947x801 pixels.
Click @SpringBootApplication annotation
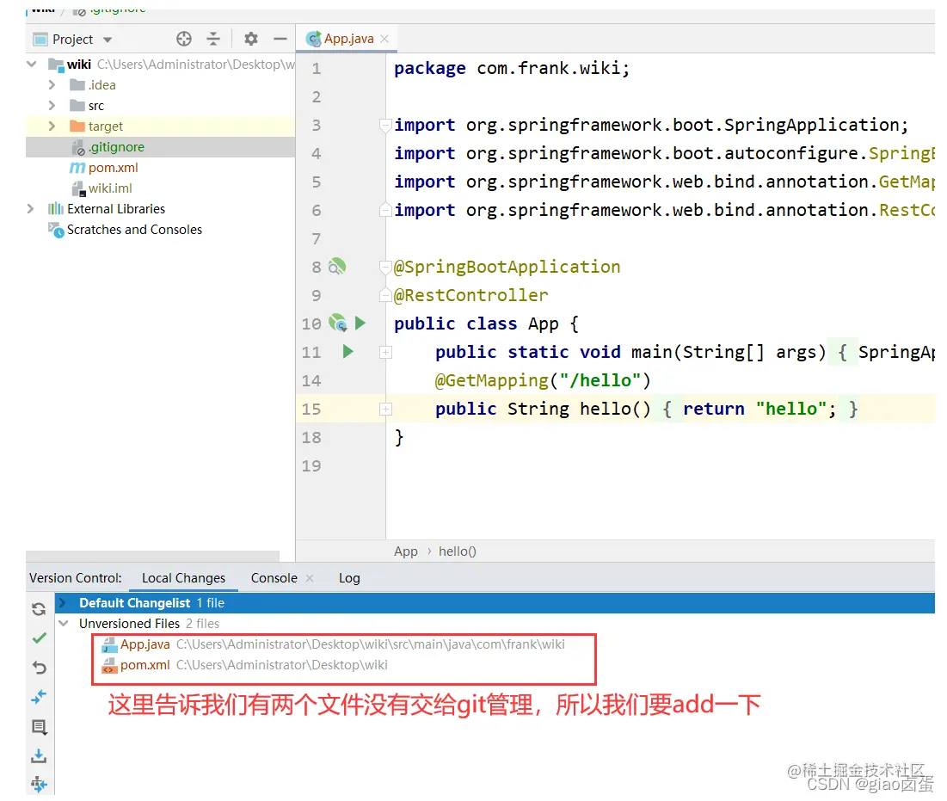point(507,267)
